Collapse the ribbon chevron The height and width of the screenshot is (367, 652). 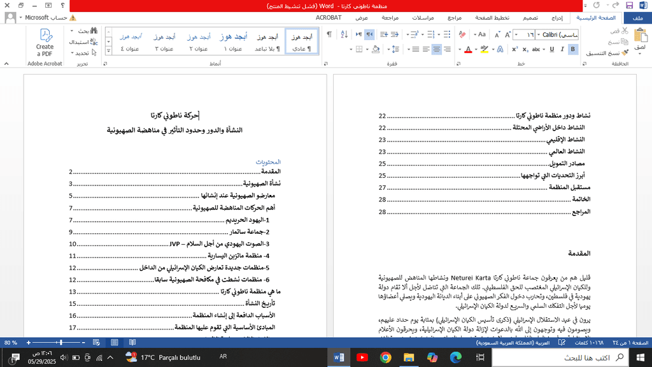click(6, 64)
